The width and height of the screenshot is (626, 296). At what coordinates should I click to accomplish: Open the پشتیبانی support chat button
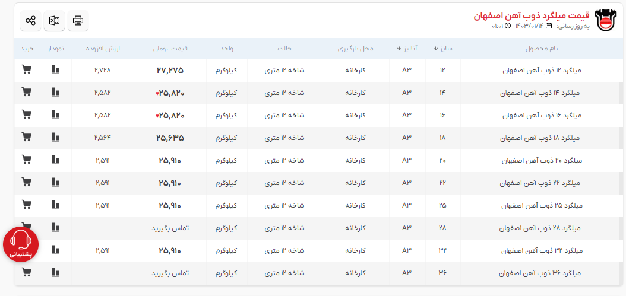tap(21, 244)
